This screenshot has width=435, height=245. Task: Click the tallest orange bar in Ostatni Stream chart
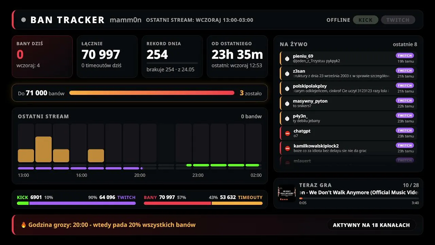pyautogui.click(x=43, y=149)
